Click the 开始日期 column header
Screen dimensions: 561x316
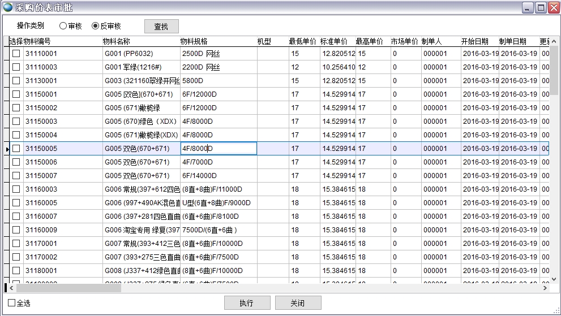[x=474, y=41]
